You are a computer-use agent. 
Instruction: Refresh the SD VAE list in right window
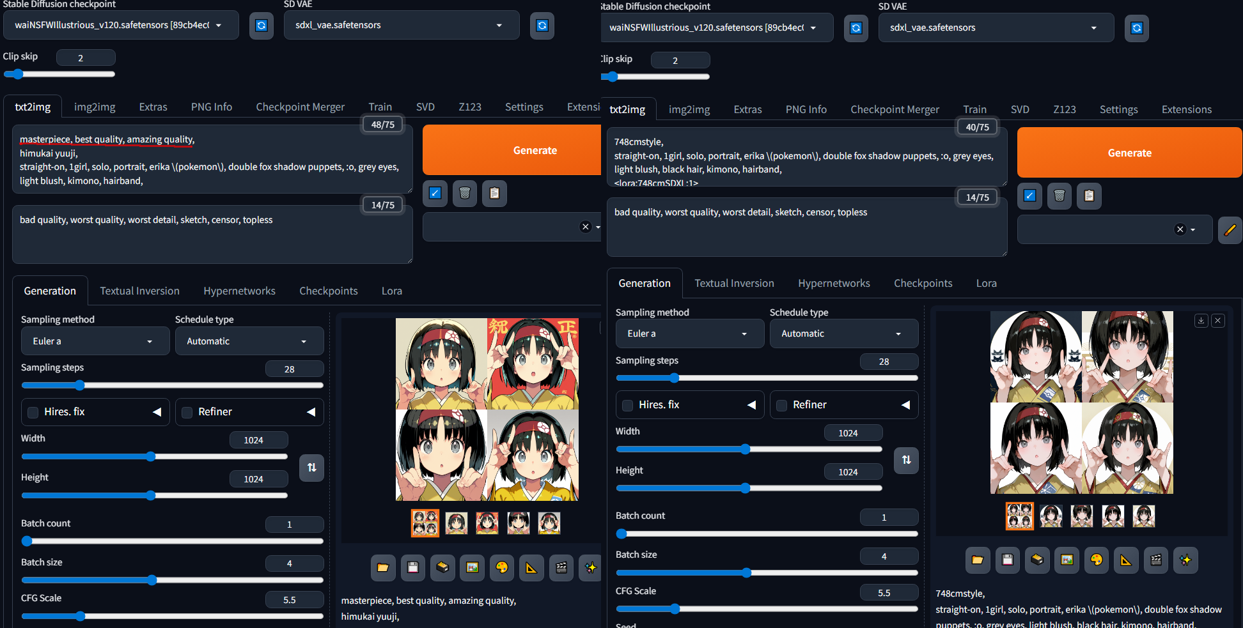[x=1137, y=28]
